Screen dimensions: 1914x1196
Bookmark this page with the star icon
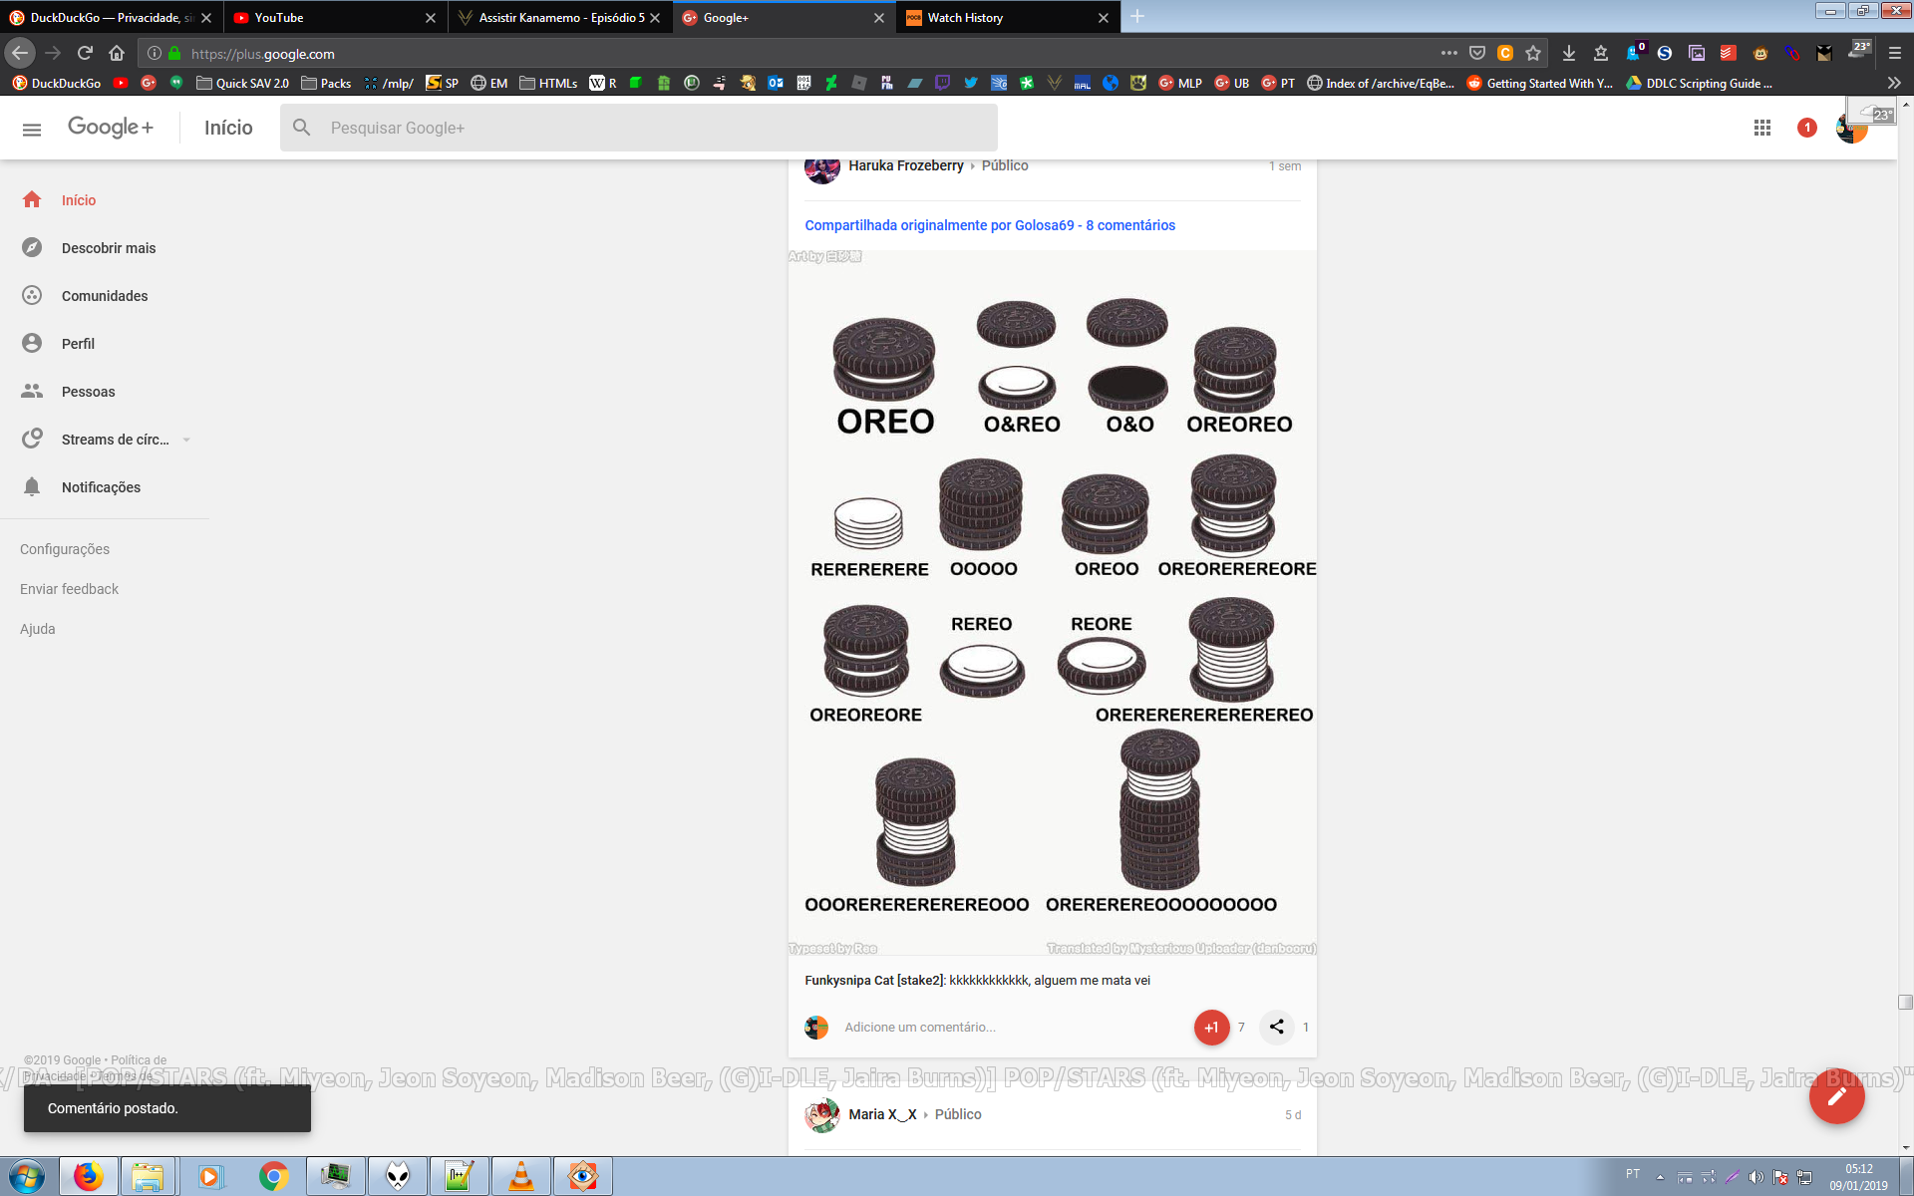1533,53
